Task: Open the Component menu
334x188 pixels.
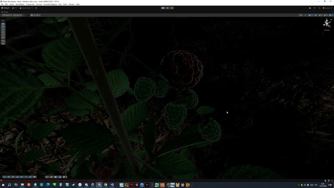Action: (30, 4)
